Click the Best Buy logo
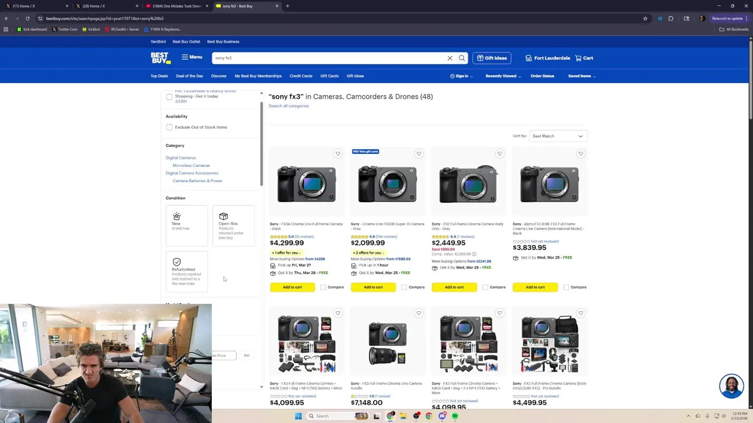753x423 pixels. click(160, 58)
